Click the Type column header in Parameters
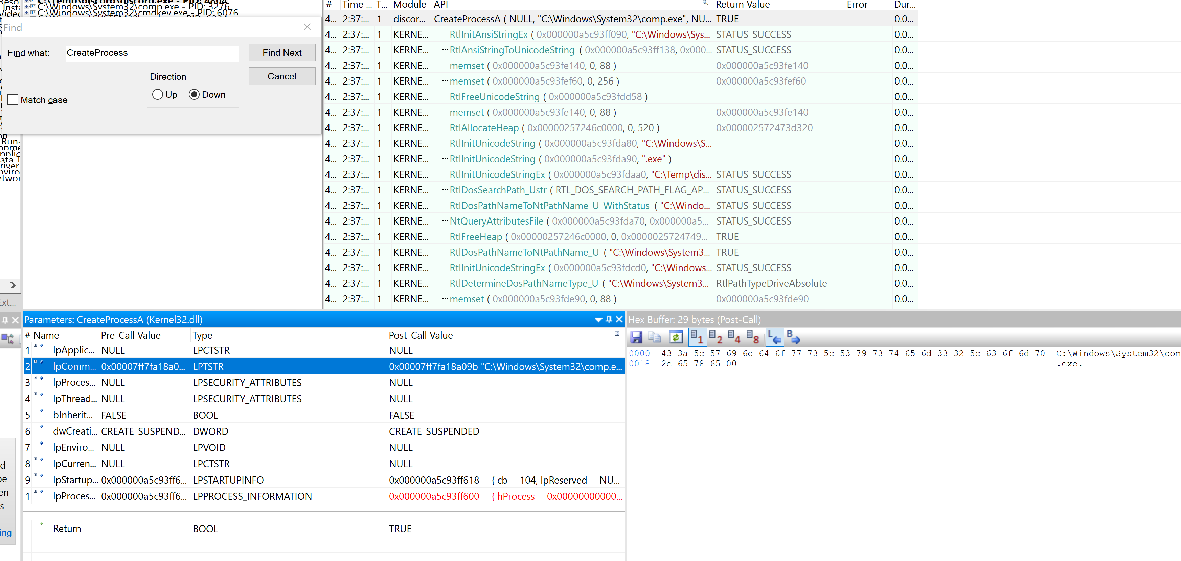1181x561 pixels. tap(289, 335)
